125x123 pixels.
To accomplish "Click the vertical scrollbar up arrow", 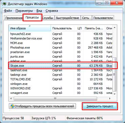I will point(115,27).
